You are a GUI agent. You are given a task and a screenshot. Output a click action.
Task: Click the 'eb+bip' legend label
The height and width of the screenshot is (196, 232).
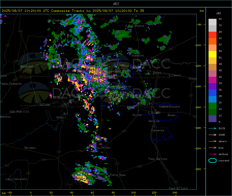pyautogui.click(x=223, y=154)
